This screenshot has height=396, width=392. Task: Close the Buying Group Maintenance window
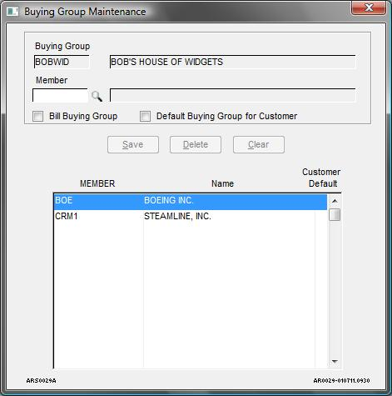tap(369, 8)
